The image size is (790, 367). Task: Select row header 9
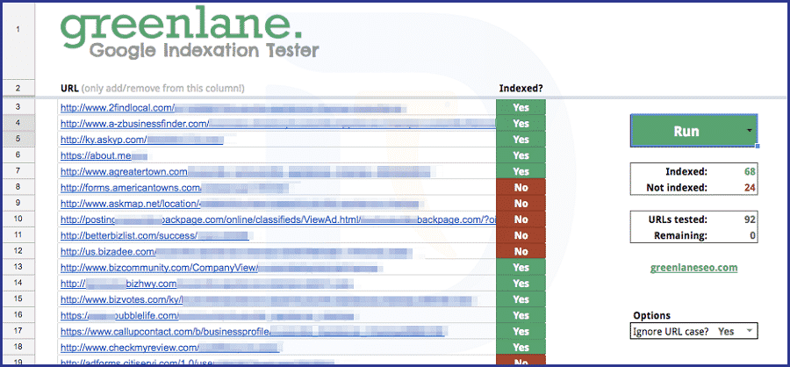click(18, 203)
